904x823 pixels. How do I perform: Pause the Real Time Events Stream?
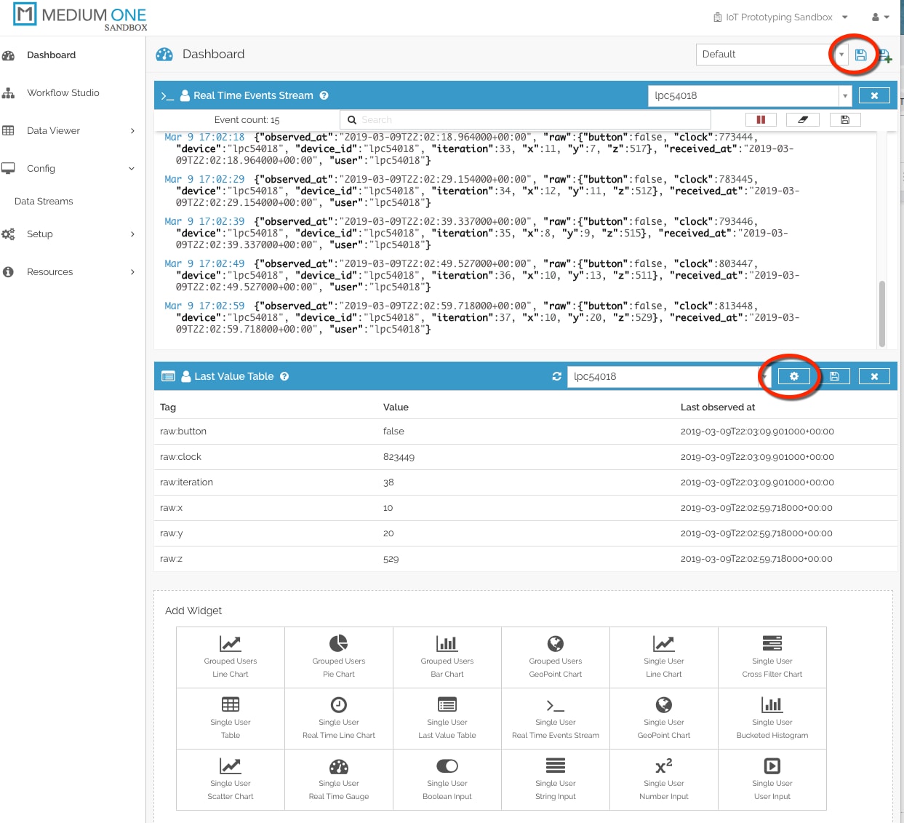click(761, 119)
